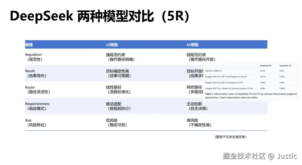Click the "强规范约束（操作路径明确）" cell
This screenshot has width=302, height=165.
(x=120, y=57)
